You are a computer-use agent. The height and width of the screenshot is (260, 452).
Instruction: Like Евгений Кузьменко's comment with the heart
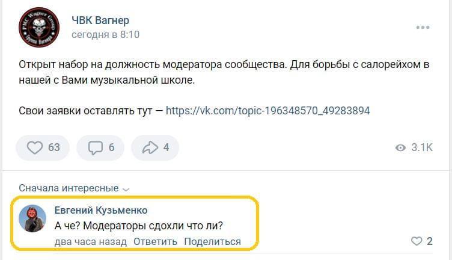coord(417,241)
